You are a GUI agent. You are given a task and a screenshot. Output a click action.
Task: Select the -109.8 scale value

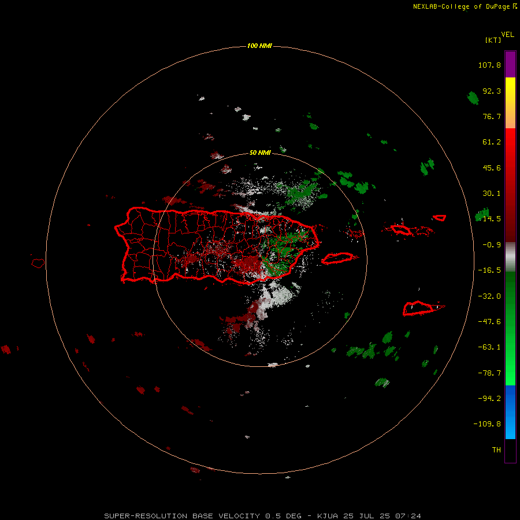[487, 424]
